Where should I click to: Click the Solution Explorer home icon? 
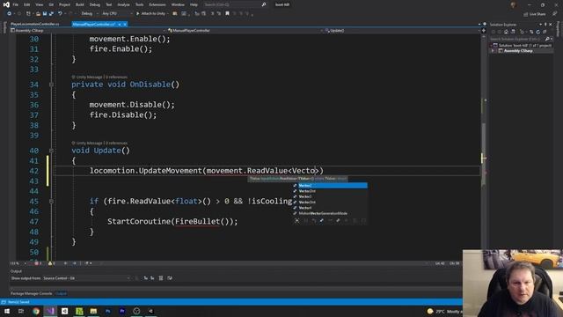click(x=507, y=32)
